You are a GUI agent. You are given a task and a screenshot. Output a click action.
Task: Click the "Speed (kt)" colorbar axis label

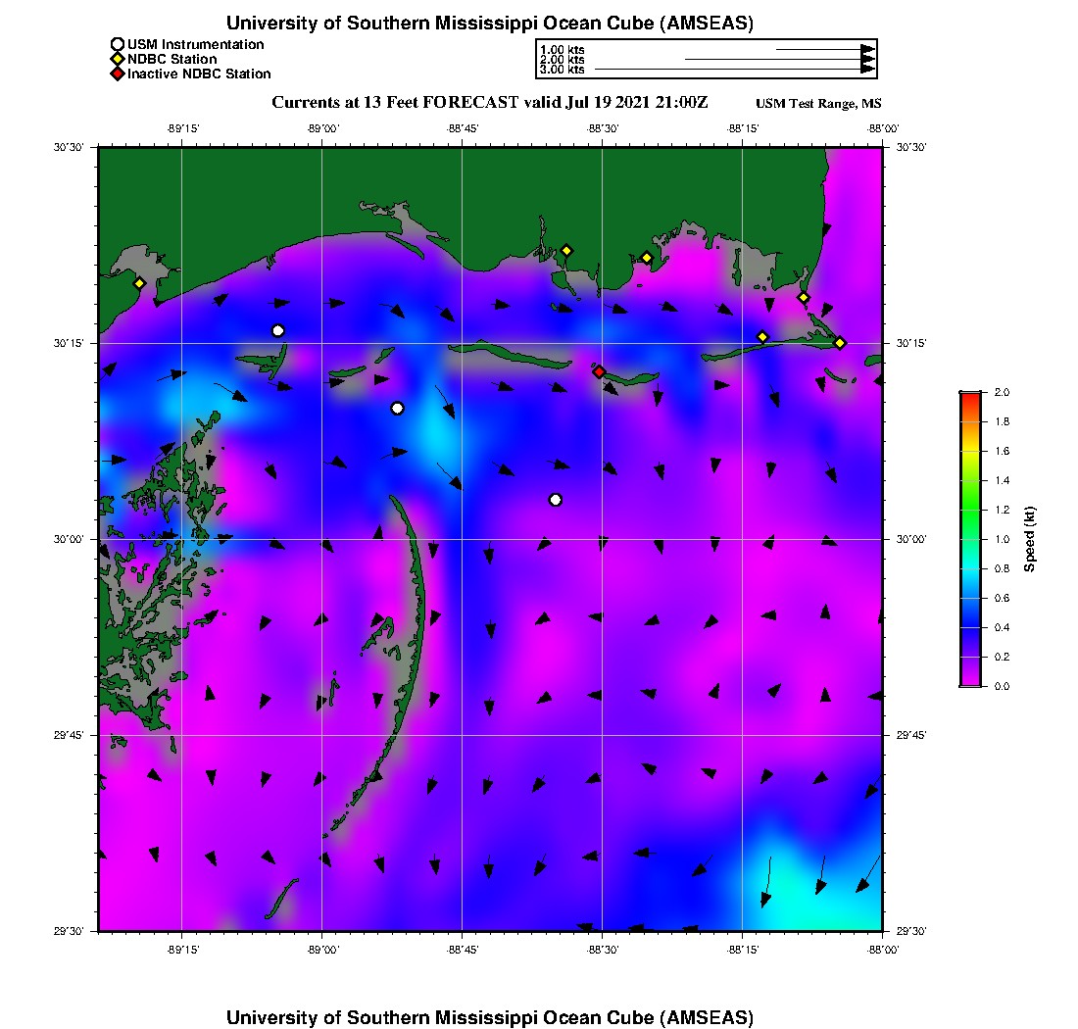(x=1029, y=539)
